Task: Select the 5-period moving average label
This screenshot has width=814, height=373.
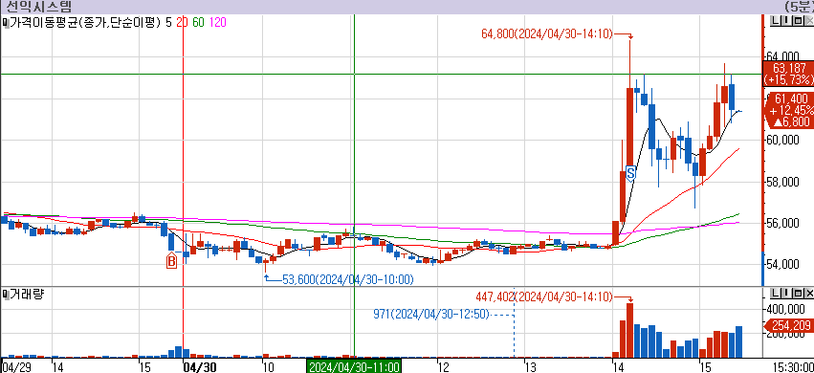Action: tap(168, 22)
